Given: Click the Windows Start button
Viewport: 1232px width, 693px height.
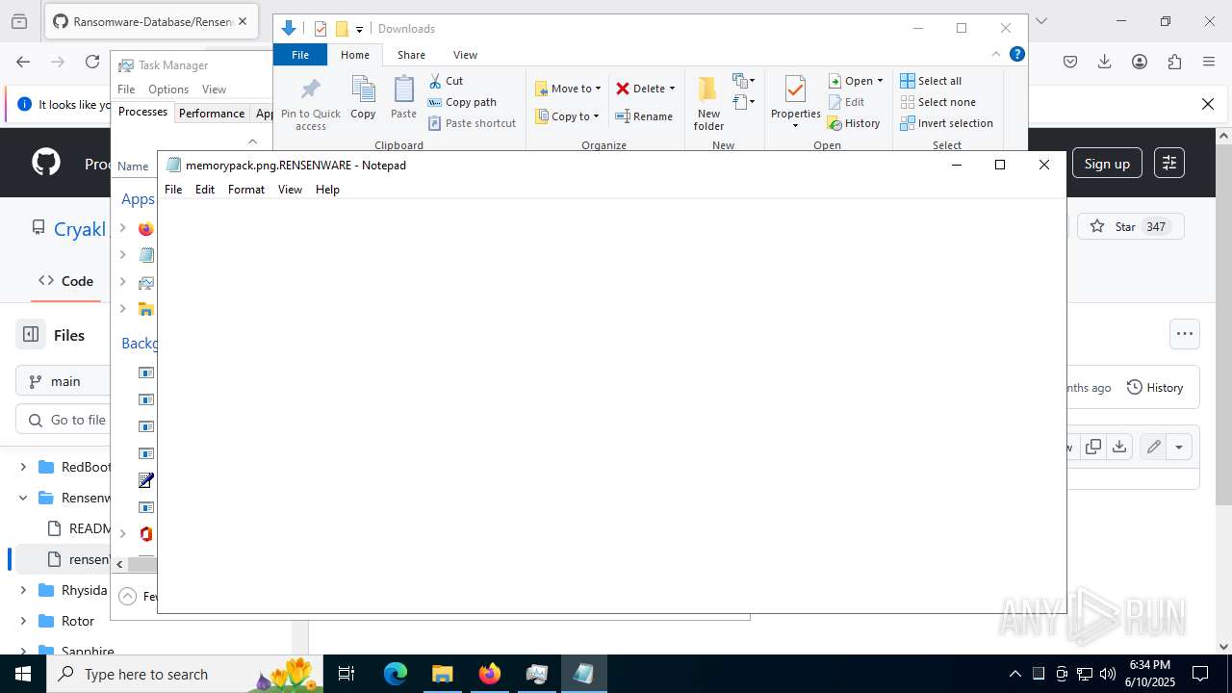Looking at the screenshot, I should click(x=23, y=674).
